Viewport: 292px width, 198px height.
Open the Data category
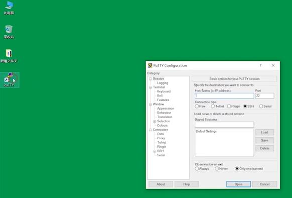(x=161, y=134)
